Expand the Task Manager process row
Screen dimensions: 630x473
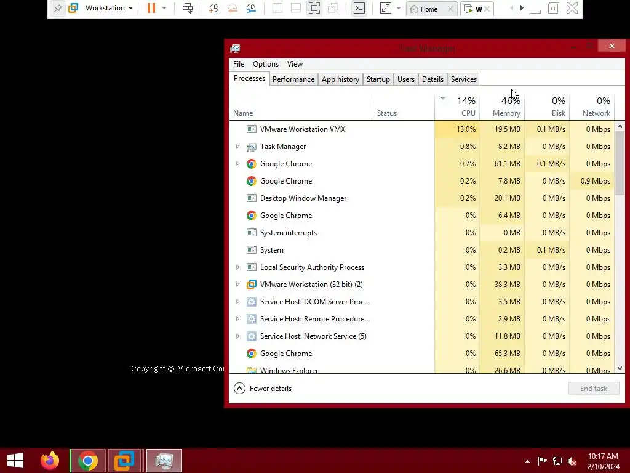coord(237,147)
